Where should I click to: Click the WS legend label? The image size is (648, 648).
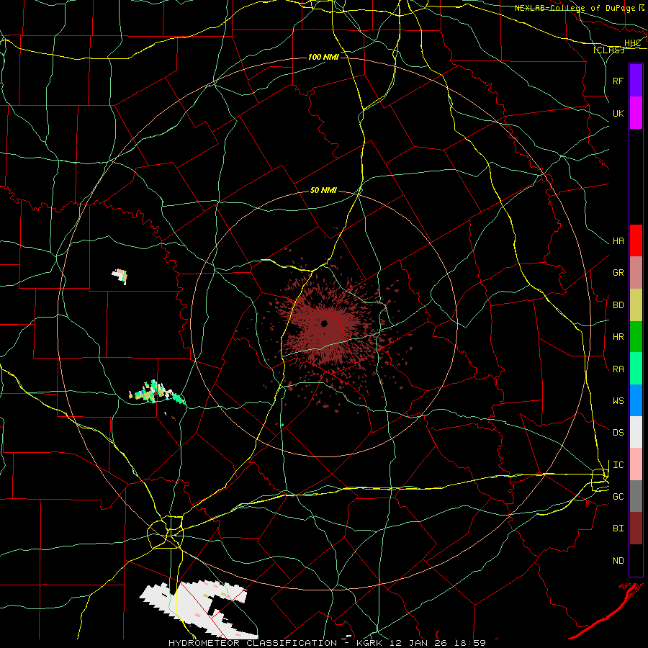[x=618, y=401]
